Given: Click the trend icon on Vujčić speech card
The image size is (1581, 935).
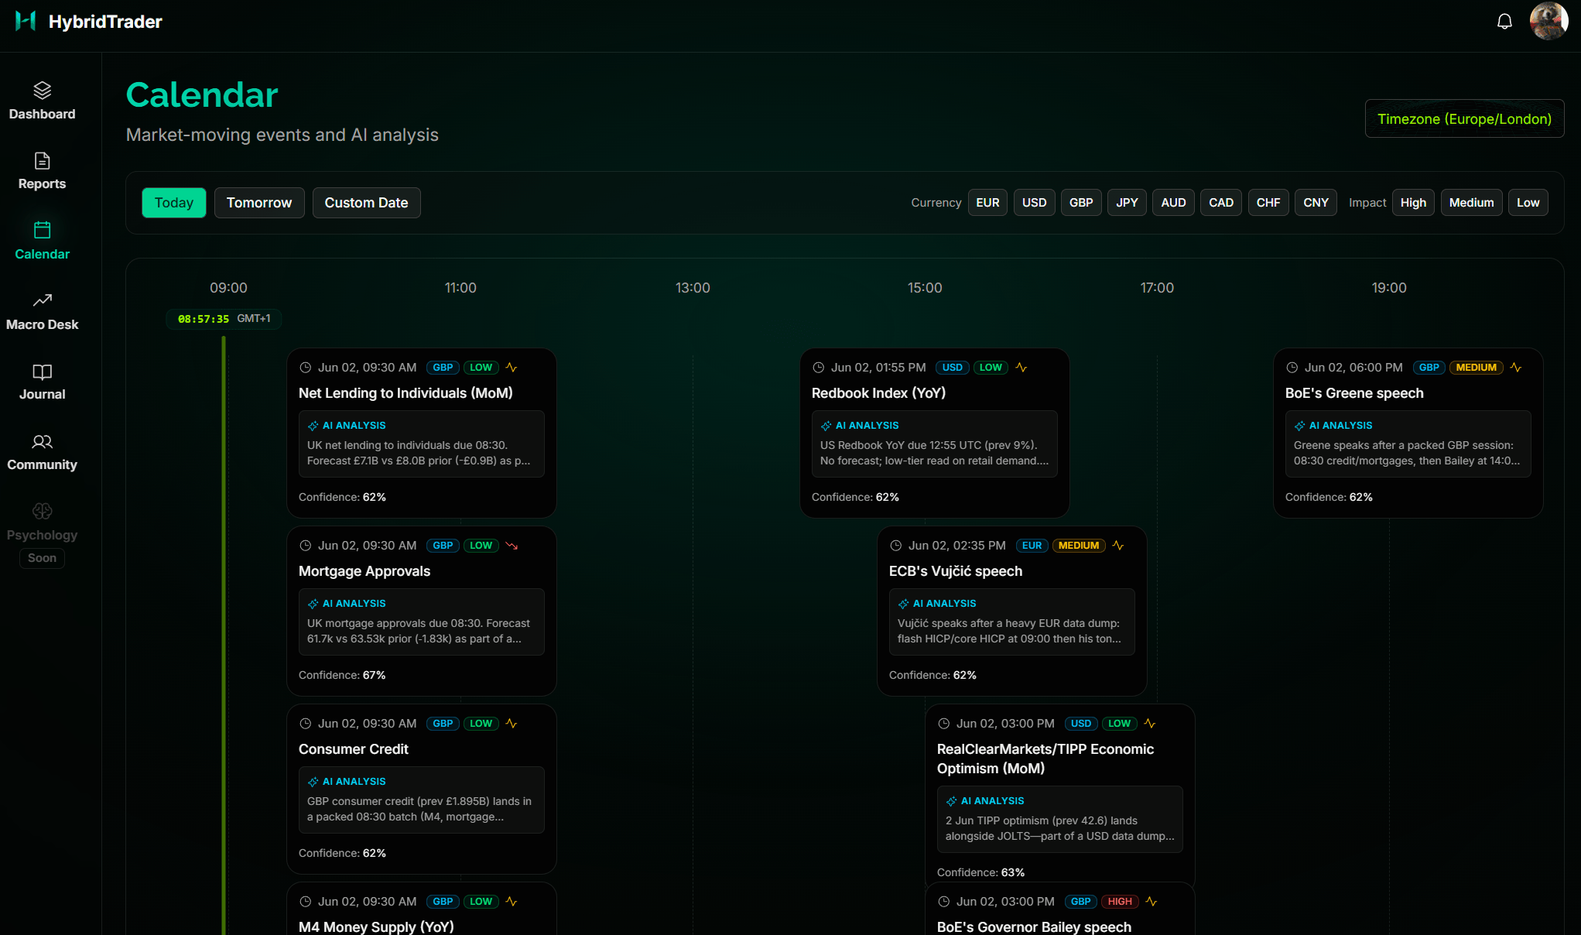Looking at the screenshot, I should point(1118,546).
